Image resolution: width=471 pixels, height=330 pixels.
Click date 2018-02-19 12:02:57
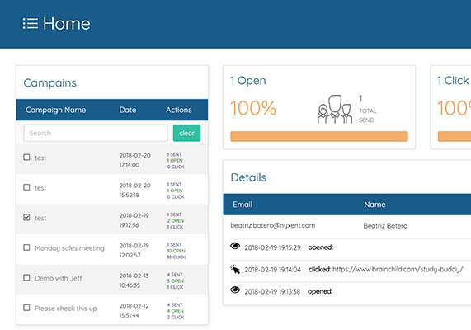[134, 250]
